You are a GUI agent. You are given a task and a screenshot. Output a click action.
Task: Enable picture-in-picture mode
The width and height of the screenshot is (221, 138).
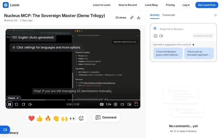coord(129,104)
